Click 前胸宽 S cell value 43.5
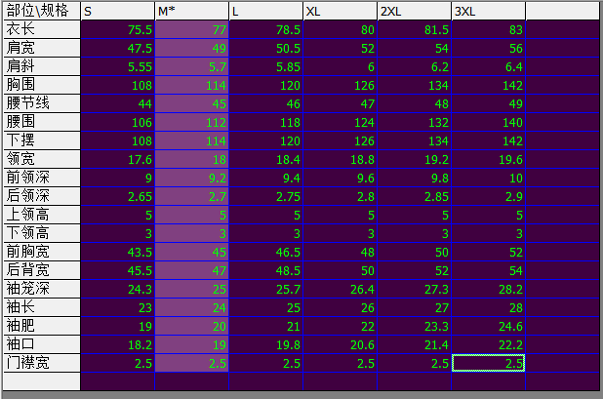 tap(118, 252)
